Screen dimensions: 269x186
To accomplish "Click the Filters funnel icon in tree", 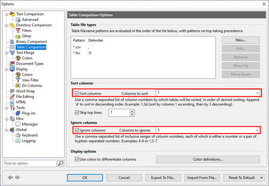I will 18,30.
